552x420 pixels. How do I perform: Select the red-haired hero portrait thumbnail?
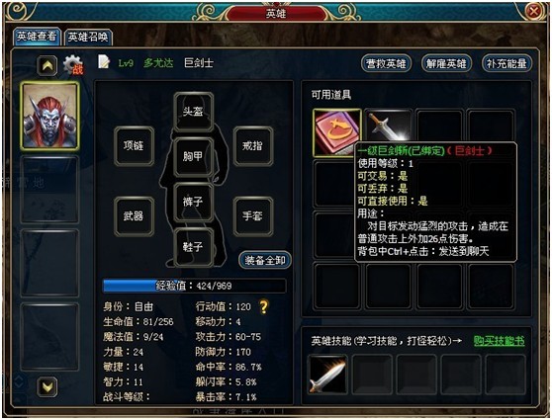point(49,116)
